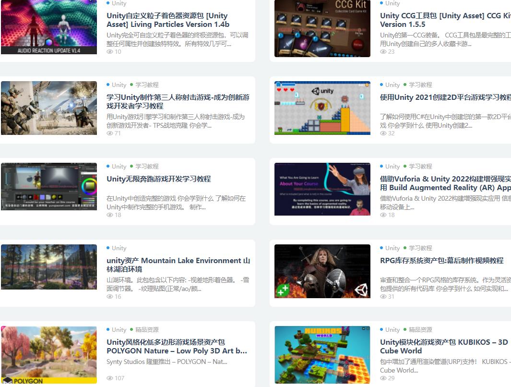Open the POLYGON low poly nature thumbnail
Viewport: 511px width, 387px height.
tap(49, 355)
